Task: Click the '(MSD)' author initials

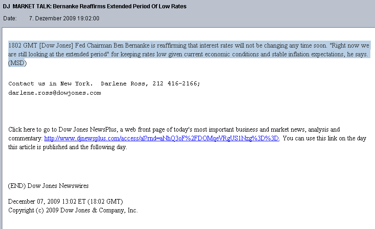Action: pyautogui.click(x=17, y=63)
